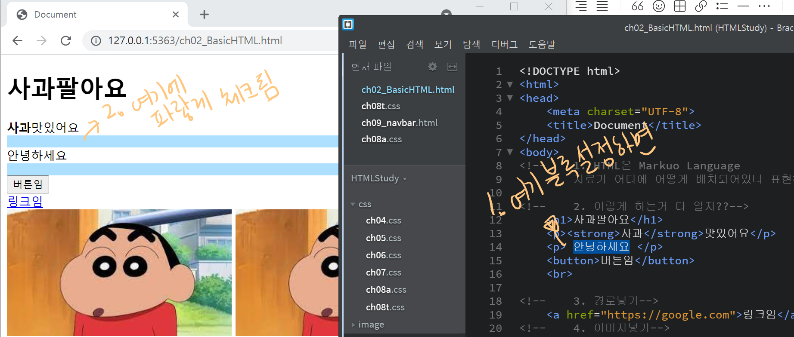Screen dimensions: 794x337
Task: Insert a horizontal line via dash icon
Action: (x=743, y=6)
